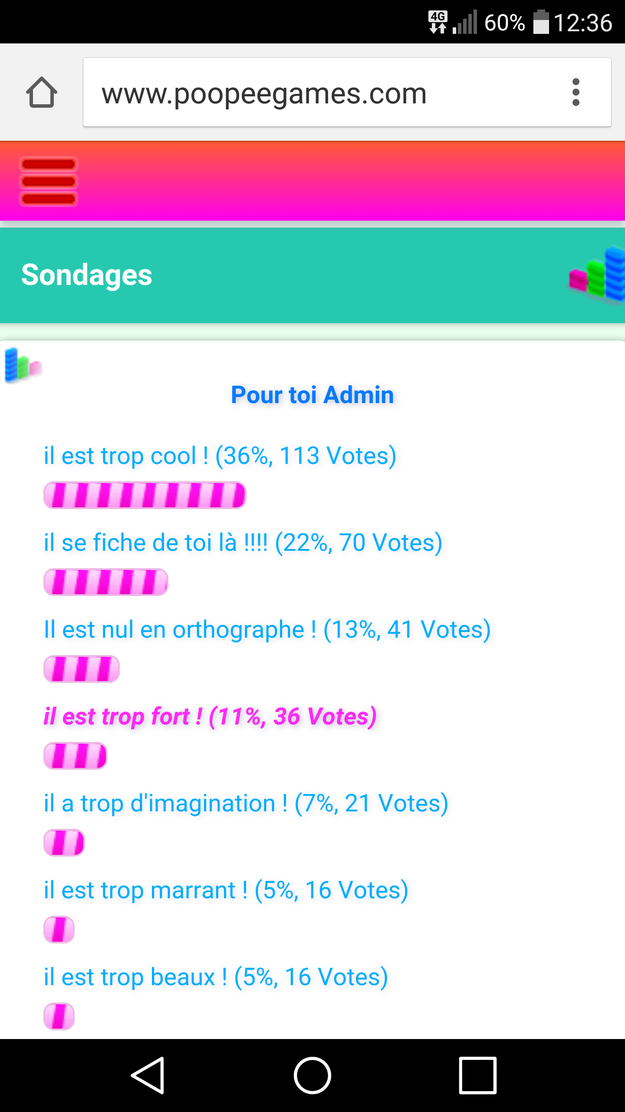Tap the colorful bar chart icon in Sondages header
Viewport: 625px width, 1112px height.
(597, 275)
